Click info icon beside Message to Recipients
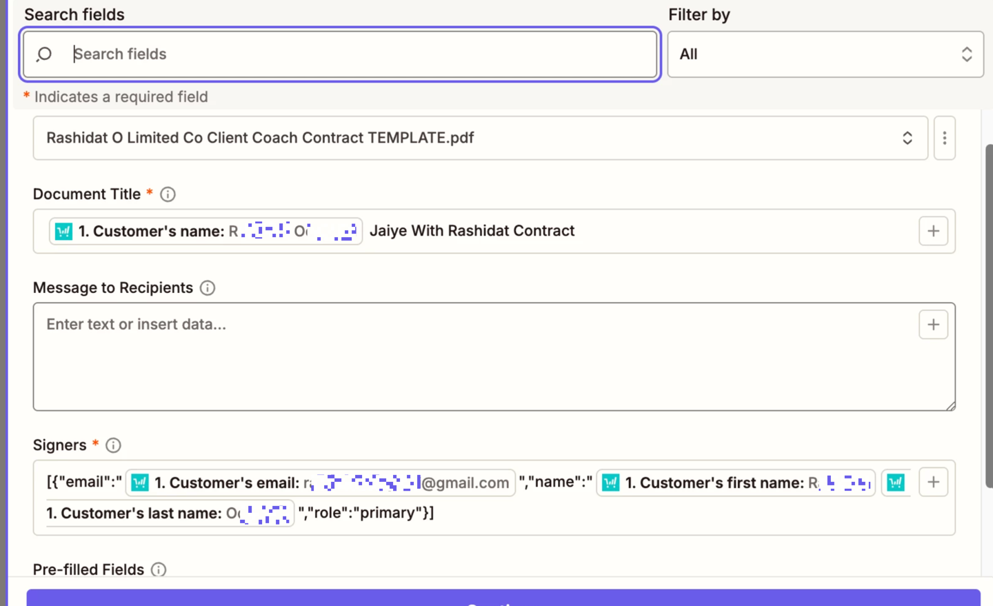This screenshot has width=993, height=606. tap(208, 288)
